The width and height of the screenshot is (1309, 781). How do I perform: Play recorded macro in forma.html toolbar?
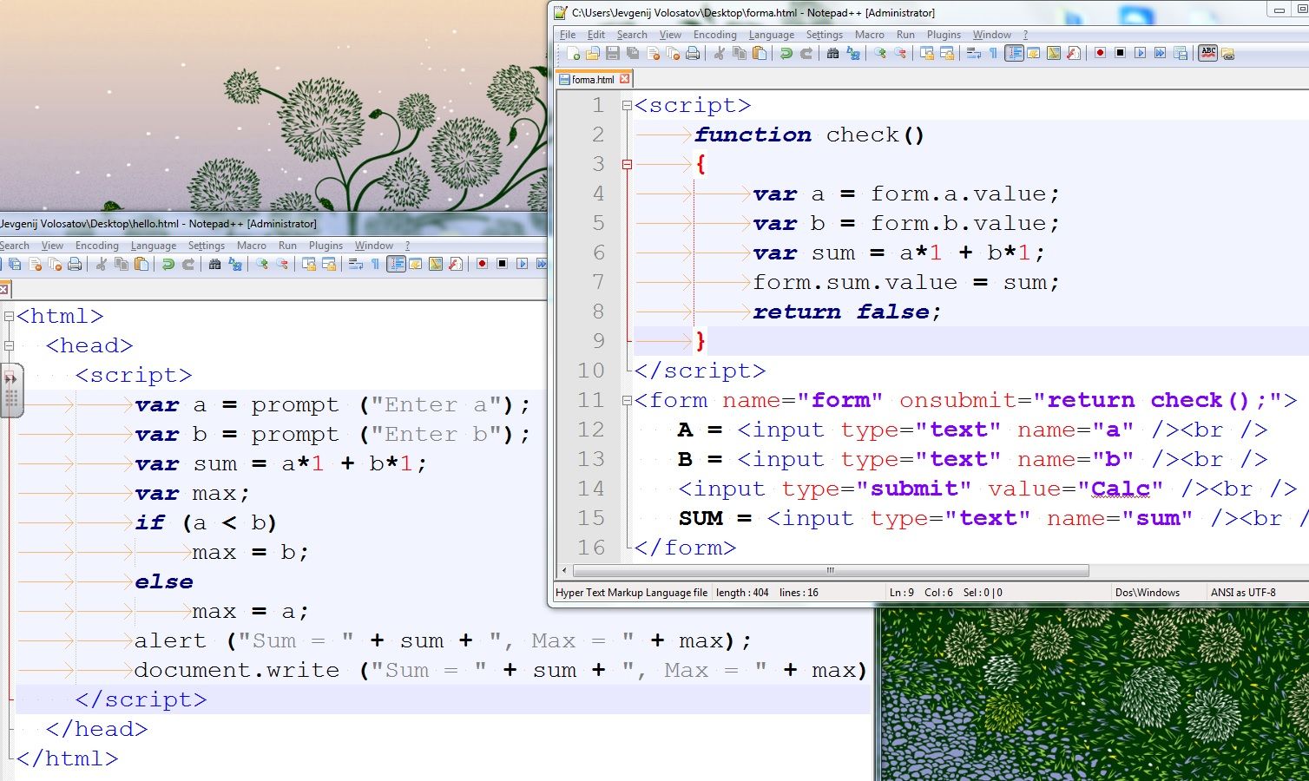[1141, 54]
